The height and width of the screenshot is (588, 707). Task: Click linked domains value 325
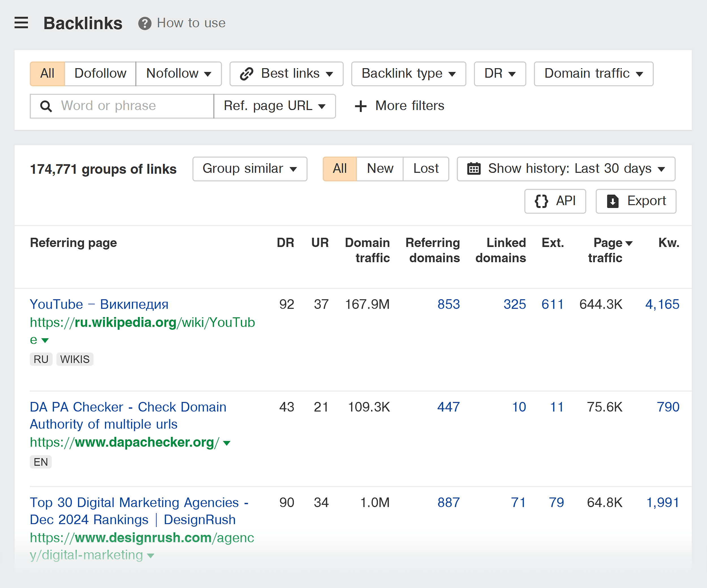pos(514,304)
